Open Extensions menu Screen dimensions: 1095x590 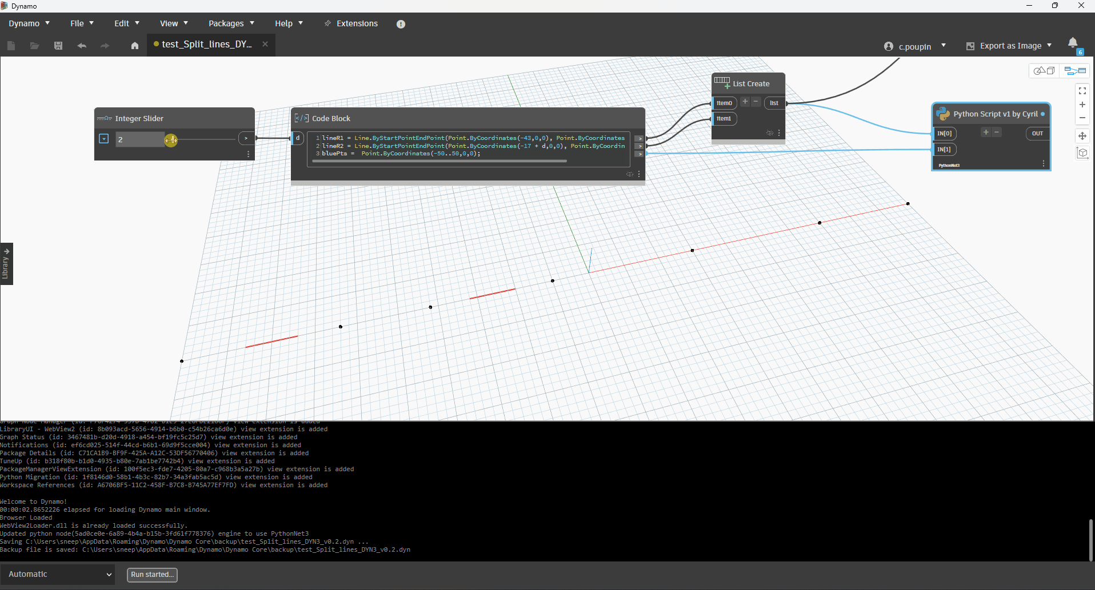[x=351, y=23]
